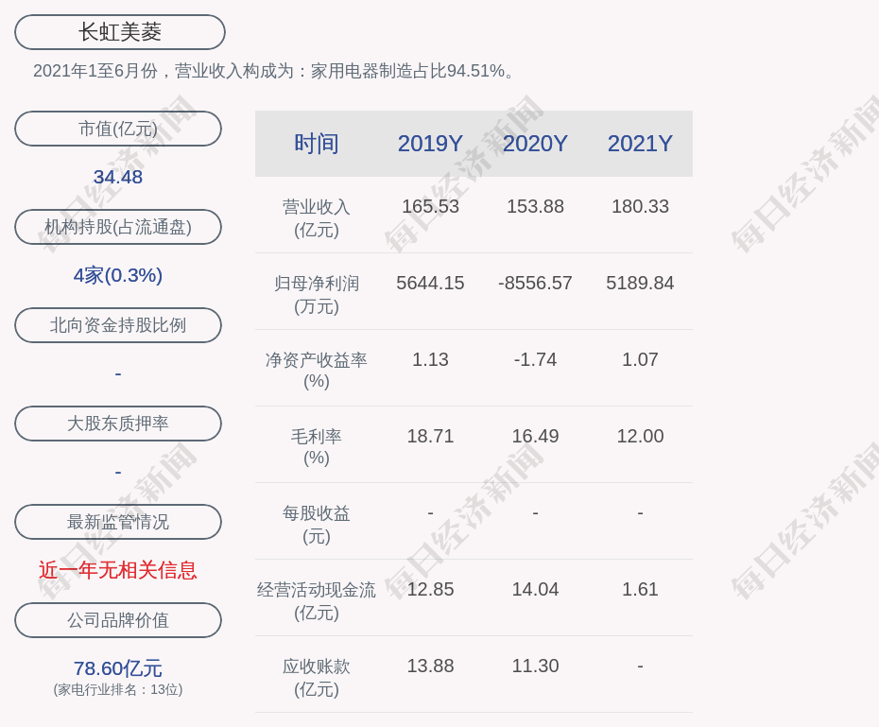Select the 2021Y column header
Viewport: 879px width, 727px height.
640,144
